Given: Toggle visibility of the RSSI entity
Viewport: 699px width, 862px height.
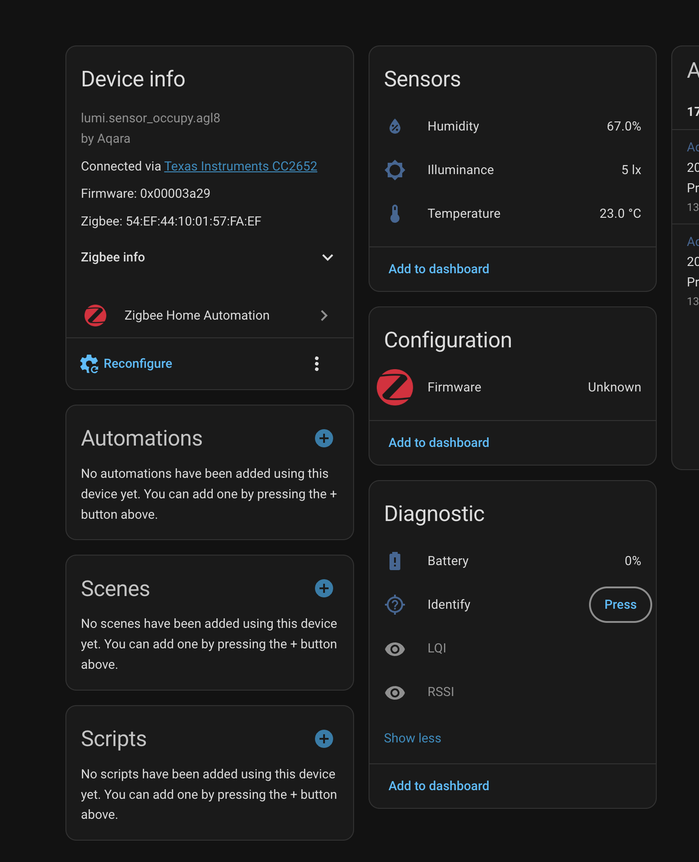Looking at the screenshot, I should coord(395,692).
